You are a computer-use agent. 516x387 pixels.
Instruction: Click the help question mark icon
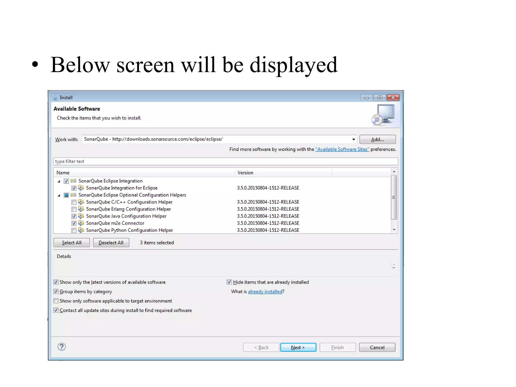pos(61,347)
